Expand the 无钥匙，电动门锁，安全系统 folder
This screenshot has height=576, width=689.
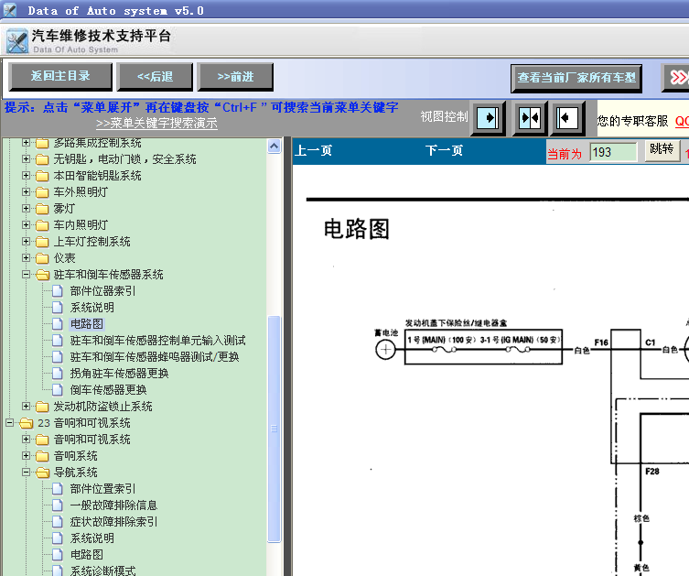26,158
